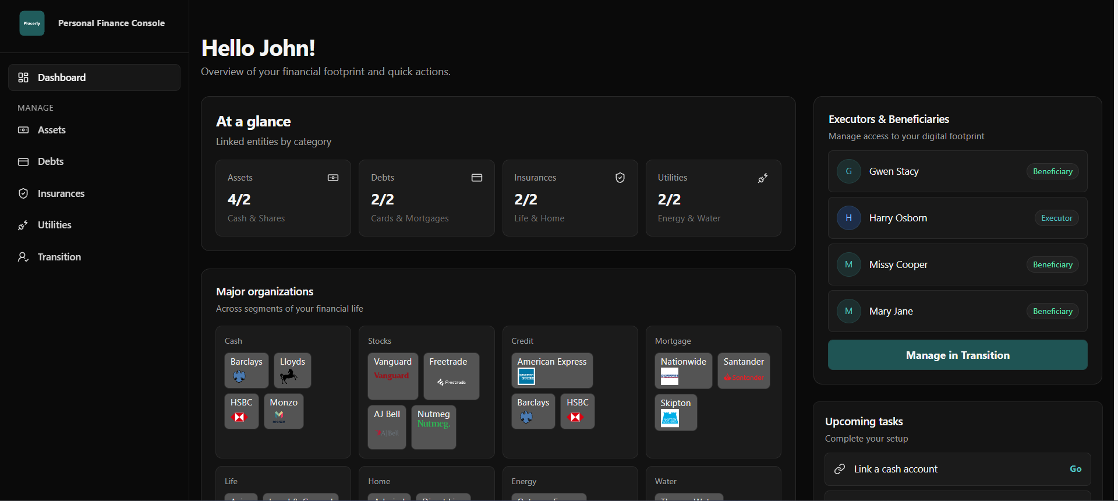The image size is (1118, 501).
Task: Select the Lloyds tile under Cash
Action: tap(292, 371)
